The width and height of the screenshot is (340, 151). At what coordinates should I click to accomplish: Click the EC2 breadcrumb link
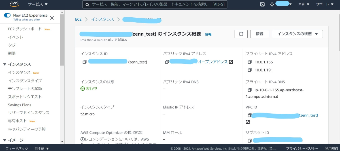coord(78,19)
